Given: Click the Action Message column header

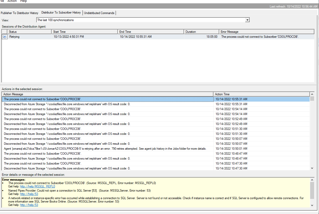Looking at the screenshot, I should (x=108, y=94).
